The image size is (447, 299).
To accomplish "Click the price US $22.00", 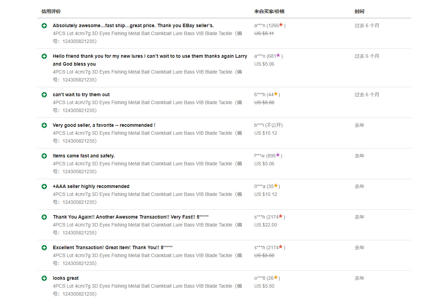I will pos(266,225).
